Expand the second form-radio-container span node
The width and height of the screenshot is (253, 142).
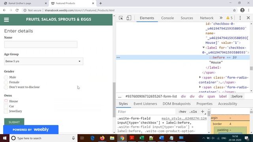pos(200,87)
